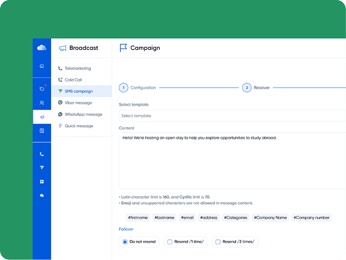This screenshot has height=260, width=346.
Task: Open the calendar table icon in sidebar
Action: click(x=42, y=131)
